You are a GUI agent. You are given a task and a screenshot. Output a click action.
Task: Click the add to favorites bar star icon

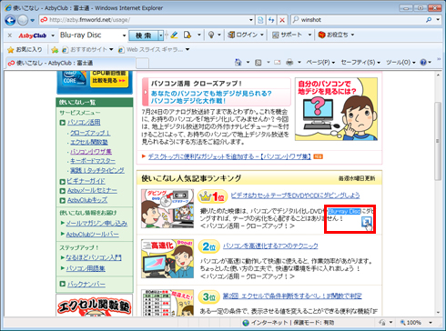point(55,50)
